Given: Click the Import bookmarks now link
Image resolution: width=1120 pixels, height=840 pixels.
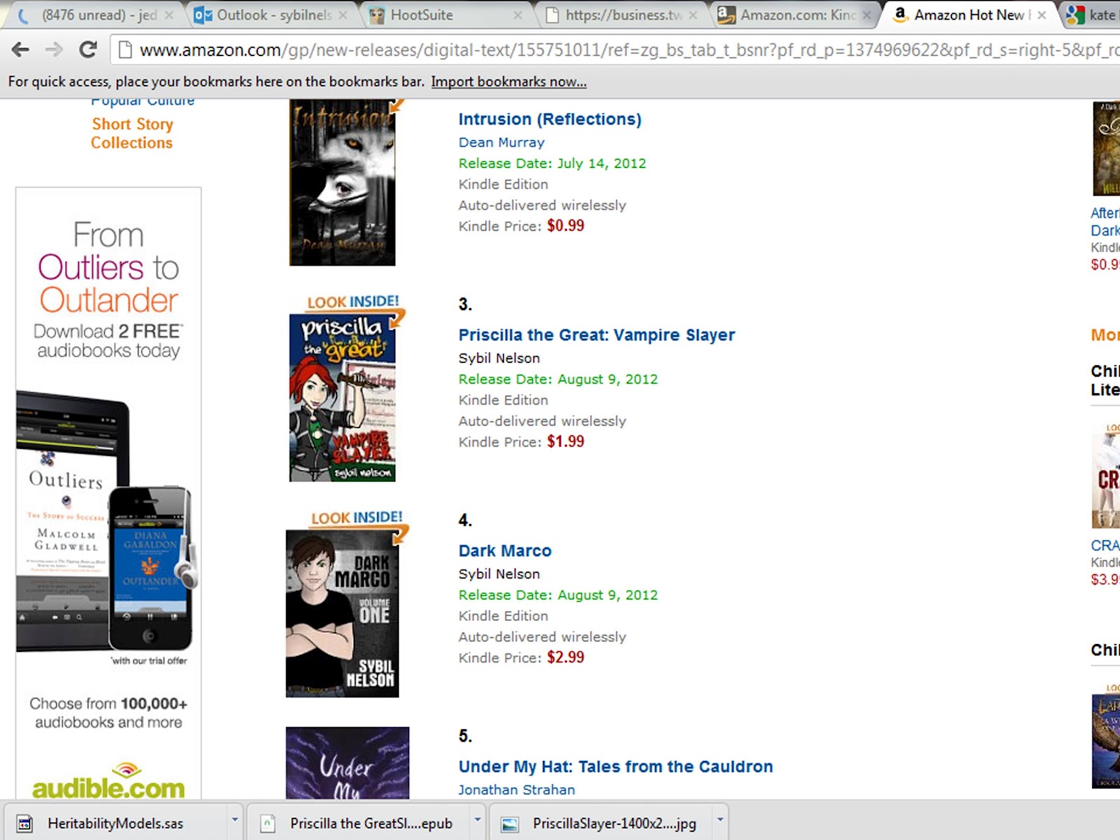Looking at the screenshot, I should click(509, 82).
